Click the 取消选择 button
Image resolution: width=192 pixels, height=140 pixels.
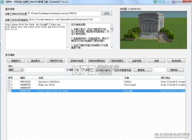(x=176, y=61)
